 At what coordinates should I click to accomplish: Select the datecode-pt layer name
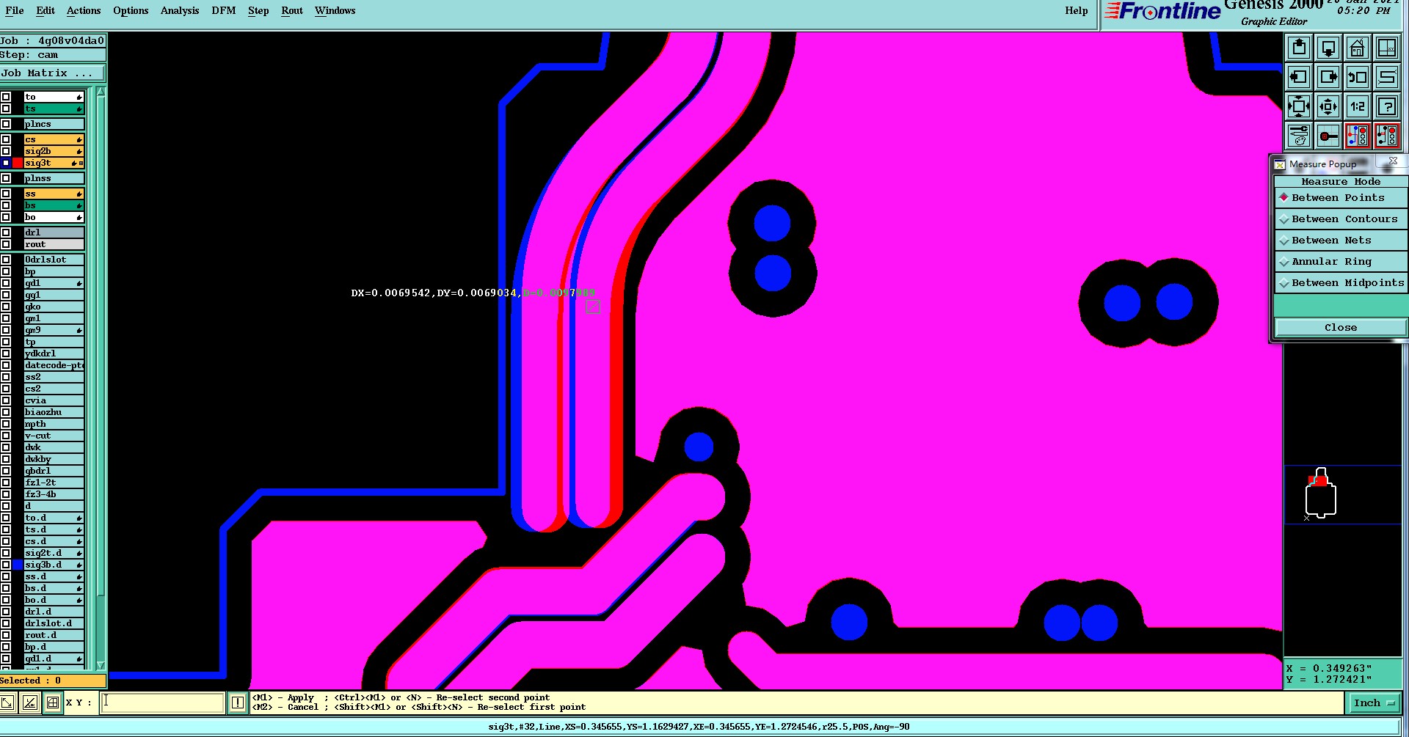54,365
